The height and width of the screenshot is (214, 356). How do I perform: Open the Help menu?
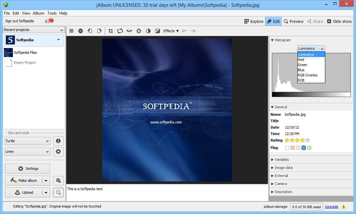click(x=63, y=13)
